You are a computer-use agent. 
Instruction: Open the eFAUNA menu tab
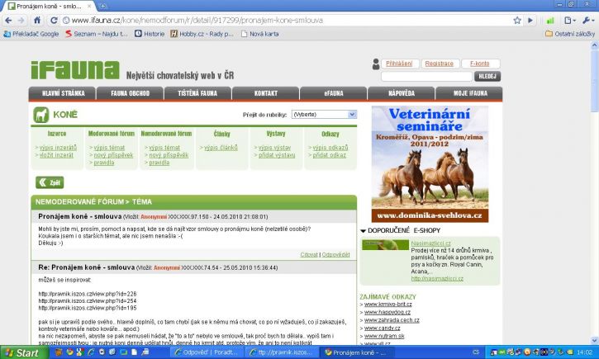coord(334,93)
